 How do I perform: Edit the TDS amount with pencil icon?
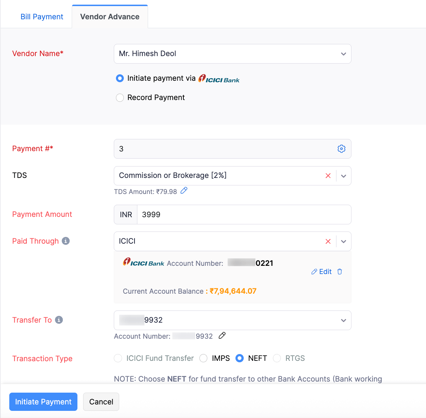[x=184, y=191]
